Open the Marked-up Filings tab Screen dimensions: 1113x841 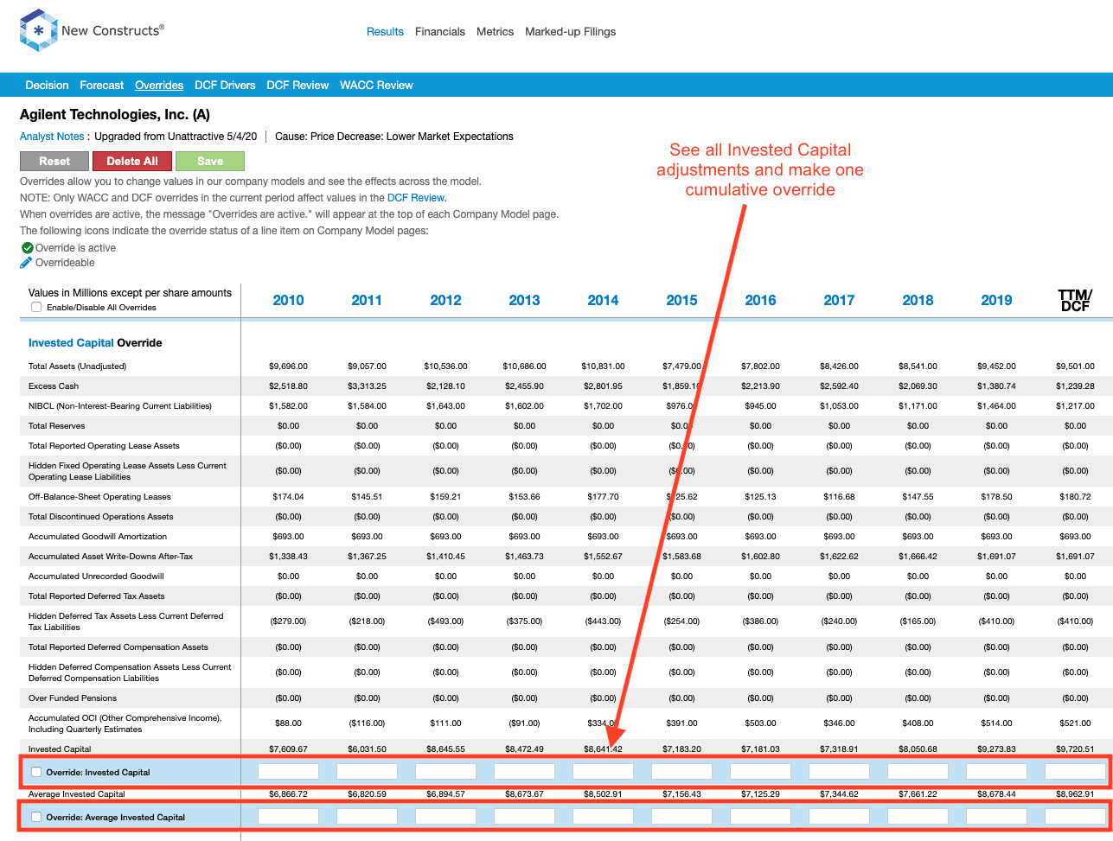[571, 32]
